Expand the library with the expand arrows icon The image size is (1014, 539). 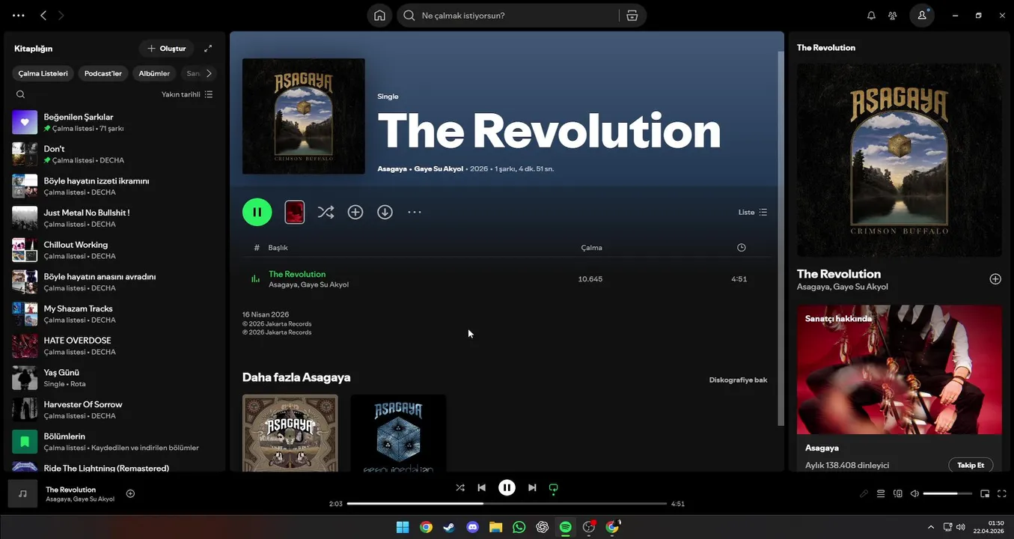208,49
